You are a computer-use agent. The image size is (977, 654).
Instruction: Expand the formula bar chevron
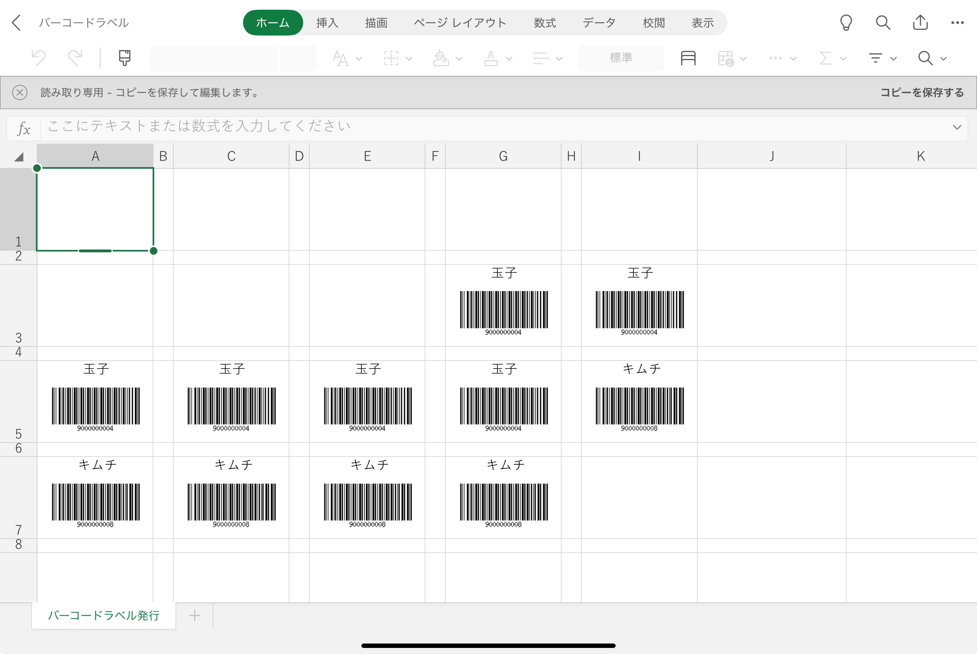(957, 127)
